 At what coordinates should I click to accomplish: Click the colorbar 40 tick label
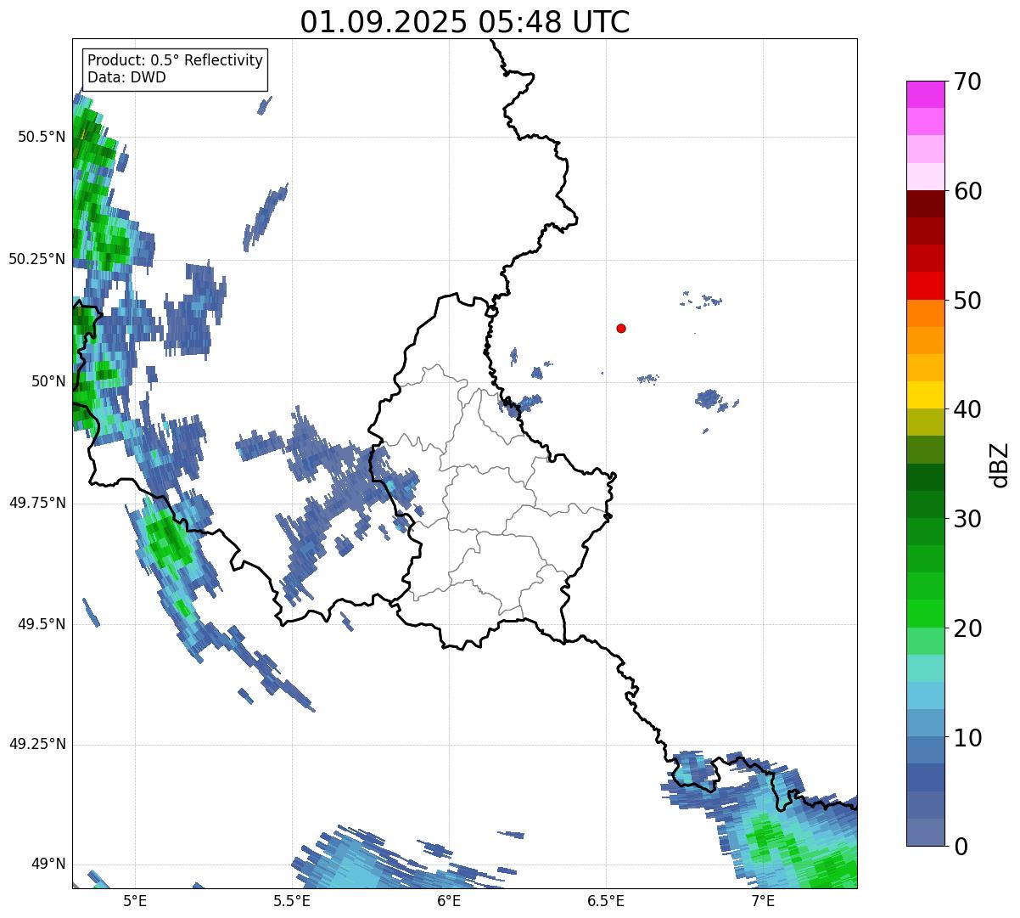click(967, 409)
